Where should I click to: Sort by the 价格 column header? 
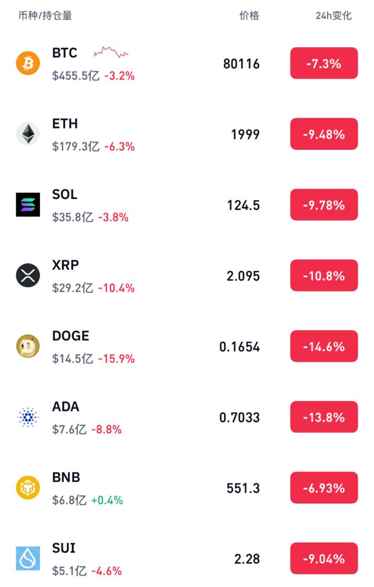click(x=249, y=16)
